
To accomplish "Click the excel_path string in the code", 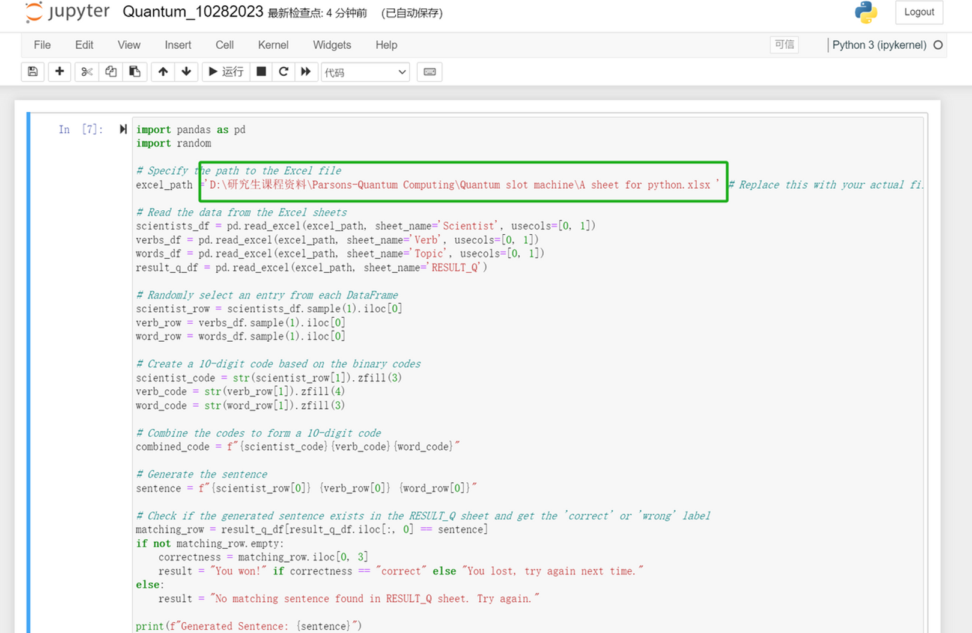I will tap(463, 184).
